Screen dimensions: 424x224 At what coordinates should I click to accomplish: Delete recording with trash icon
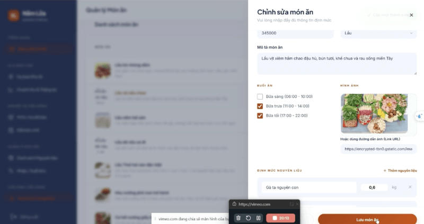pos(238,218)
